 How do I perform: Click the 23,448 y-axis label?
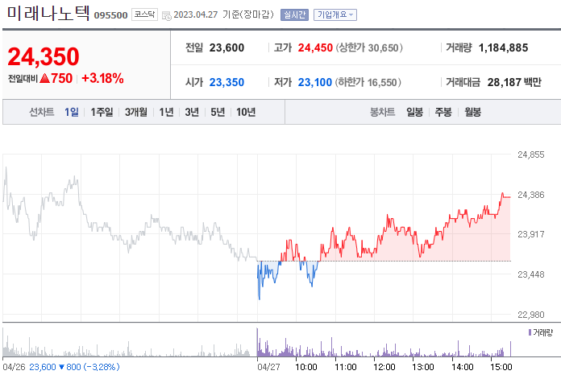point(531,274)
